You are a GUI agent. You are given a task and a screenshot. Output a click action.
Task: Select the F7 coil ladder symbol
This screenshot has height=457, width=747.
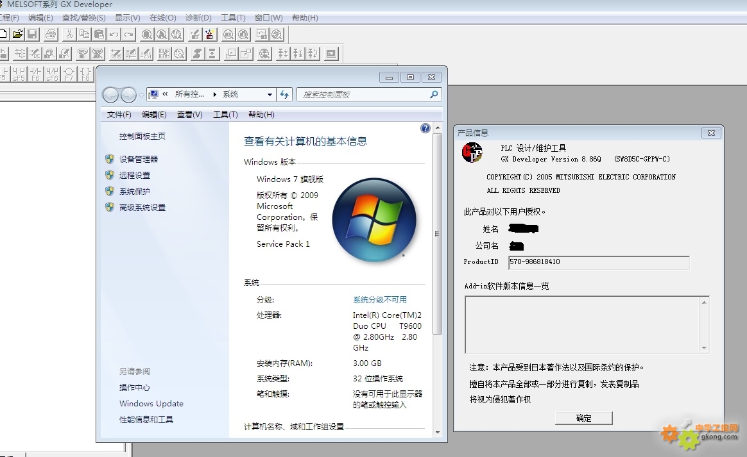[69, 74]
